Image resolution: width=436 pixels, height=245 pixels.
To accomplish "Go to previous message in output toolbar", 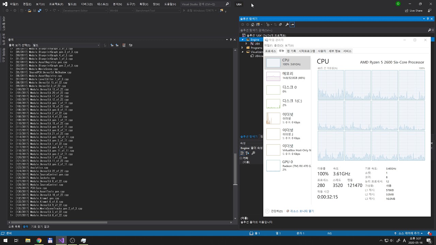I will click(111, 45).
